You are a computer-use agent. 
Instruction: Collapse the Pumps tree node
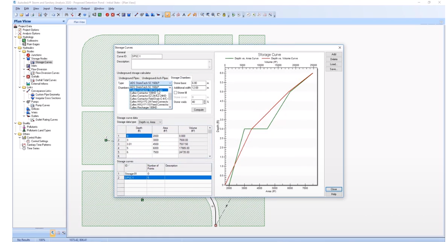coord(24,102)
